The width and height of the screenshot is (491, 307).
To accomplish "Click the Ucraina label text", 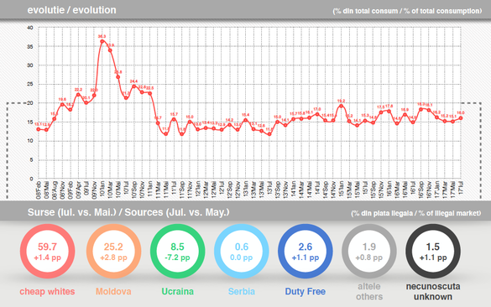I will [178, 291].
